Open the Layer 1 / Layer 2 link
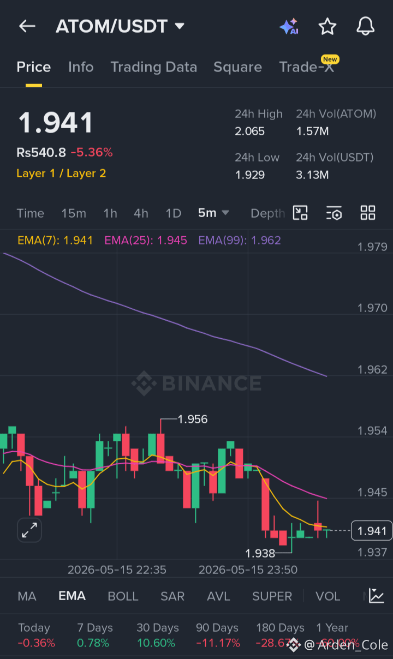This screenshot has height=659, width=393. 61,173
